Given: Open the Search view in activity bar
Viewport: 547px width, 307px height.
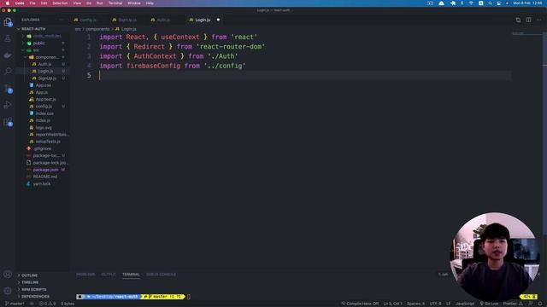Looking at the screenshot, I should [x=8, y=72].
